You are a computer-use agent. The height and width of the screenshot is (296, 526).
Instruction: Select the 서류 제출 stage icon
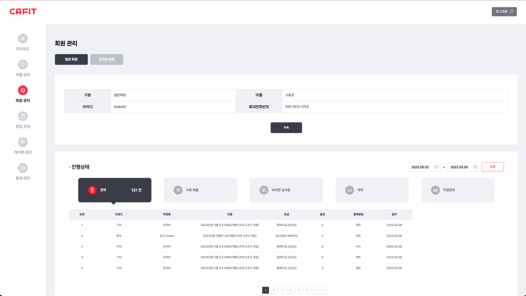point(179,190)
